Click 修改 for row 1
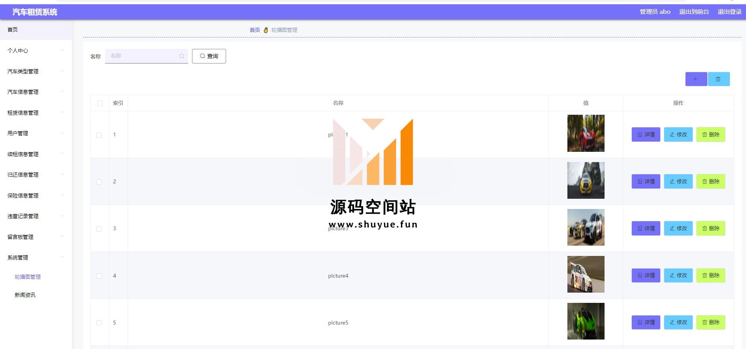Screen dimensions: 746x349 (678, 134)
